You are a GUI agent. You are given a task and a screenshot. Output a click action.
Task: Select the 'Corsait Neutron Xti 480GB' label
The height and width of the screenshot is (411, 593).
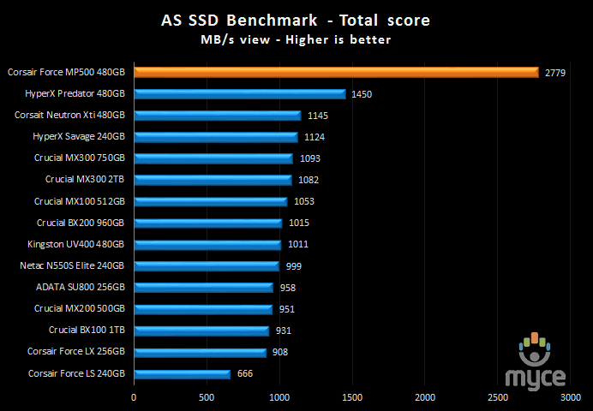(69, 115)
